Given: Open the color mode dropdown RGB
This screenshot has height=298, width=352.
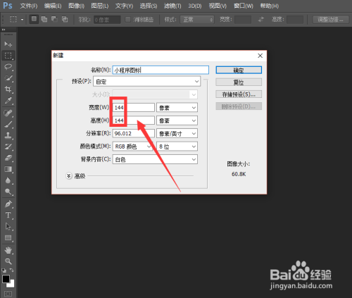Looking at the screenshot, I should pyautogui.click(x=133, y=147).
